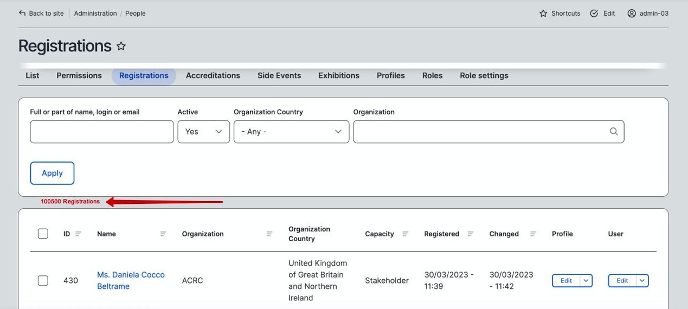Click the search magnifier in Organization field
Screen dimensions: 688x309
(613, 132)
